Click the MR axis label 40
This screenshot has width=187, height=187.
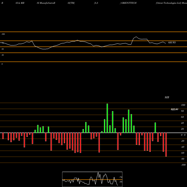click(182, 123)
